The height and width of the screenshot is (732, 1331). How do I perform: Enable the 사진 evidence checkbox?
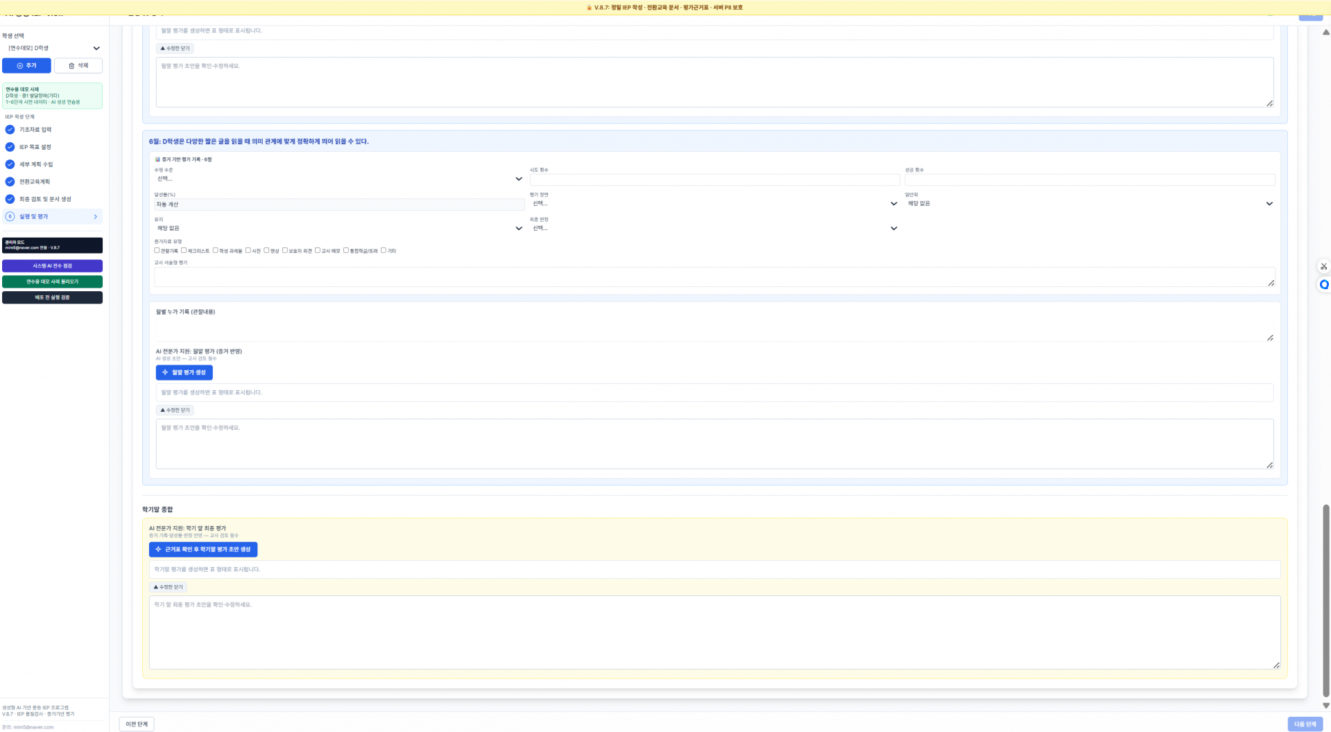point(248,250)
